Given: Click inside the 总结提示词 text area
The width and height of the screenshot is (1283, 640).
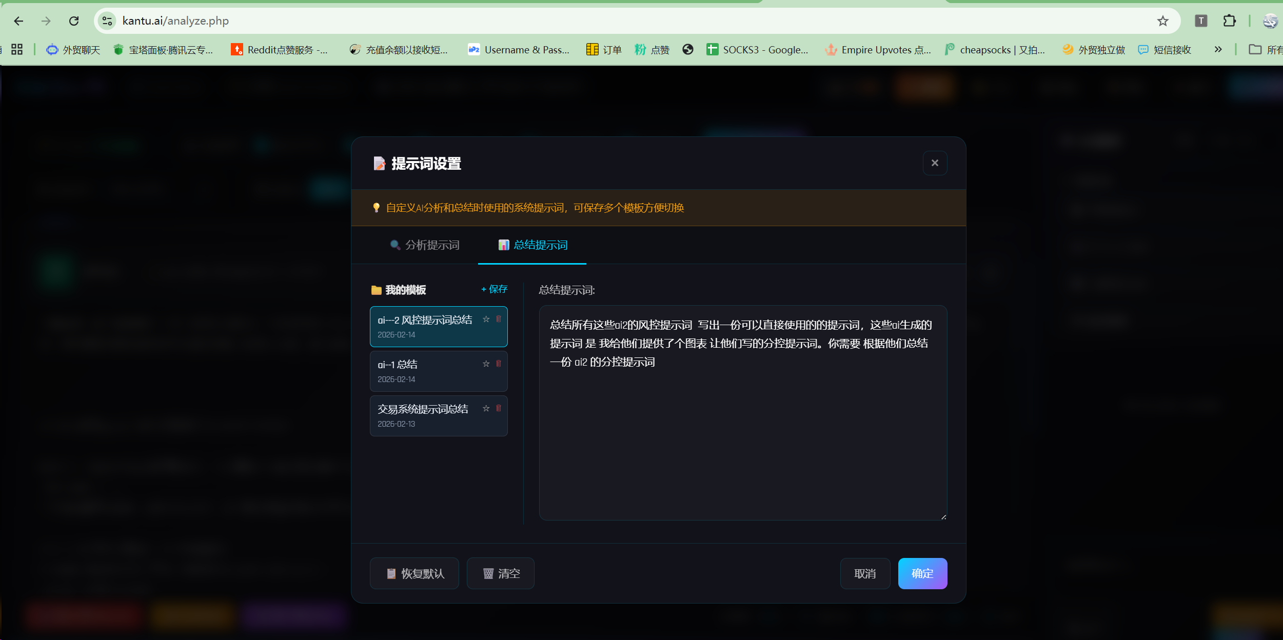Looking at the screenshot, I should [743, 436].
